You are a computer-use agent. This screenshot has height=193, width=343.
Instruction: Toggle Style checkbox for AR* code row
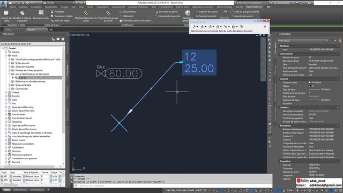point(11,176)
